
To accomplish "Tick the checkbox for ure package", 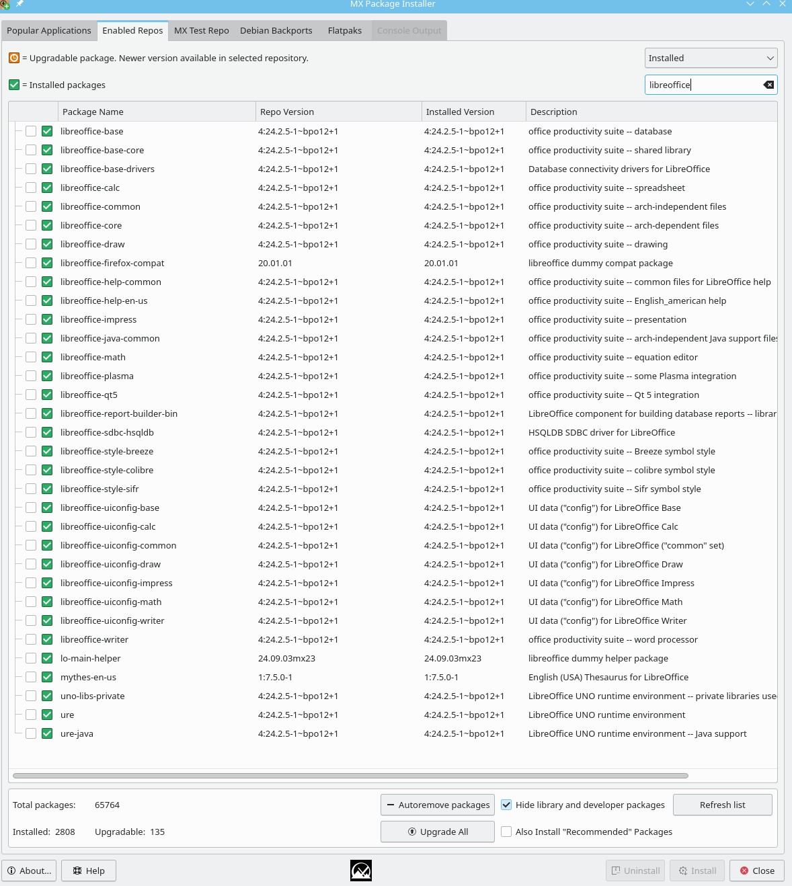I will click(31, 715).
